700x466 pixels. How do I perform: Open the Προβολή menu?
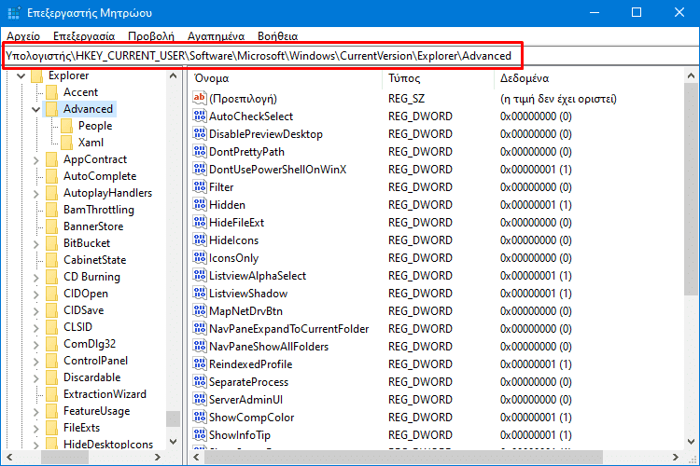click(151, 36)
